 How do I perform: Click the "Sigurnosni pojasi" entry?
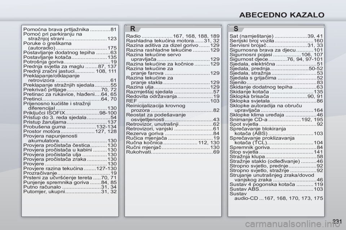point(276,55)
